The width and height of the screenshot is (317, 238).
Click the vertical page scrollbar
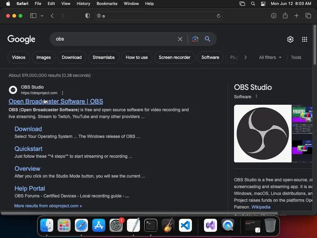315,45
